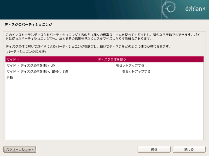Screen dimensions: 209x156
Task: Choose ガイド - ディスク全体を使い LVM option
Action: tap(31, 66)
